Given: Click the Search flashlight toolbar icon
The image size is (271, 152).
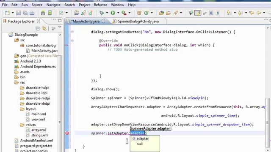Looking at the screenshot, I should pyautogui.click(x=176, y=13).
